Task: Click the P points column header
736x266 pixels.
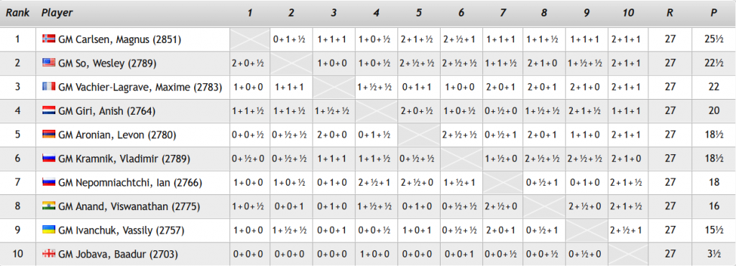Action: [714, 13]
